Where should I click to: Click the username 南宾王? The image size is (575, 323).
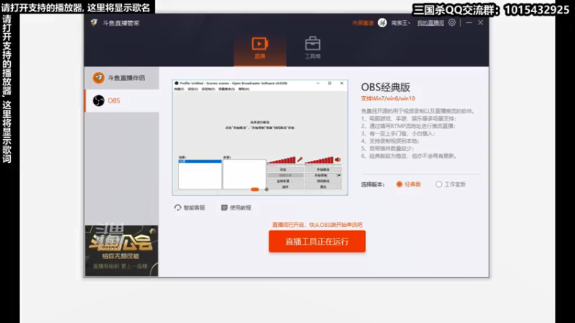(400, 23)
